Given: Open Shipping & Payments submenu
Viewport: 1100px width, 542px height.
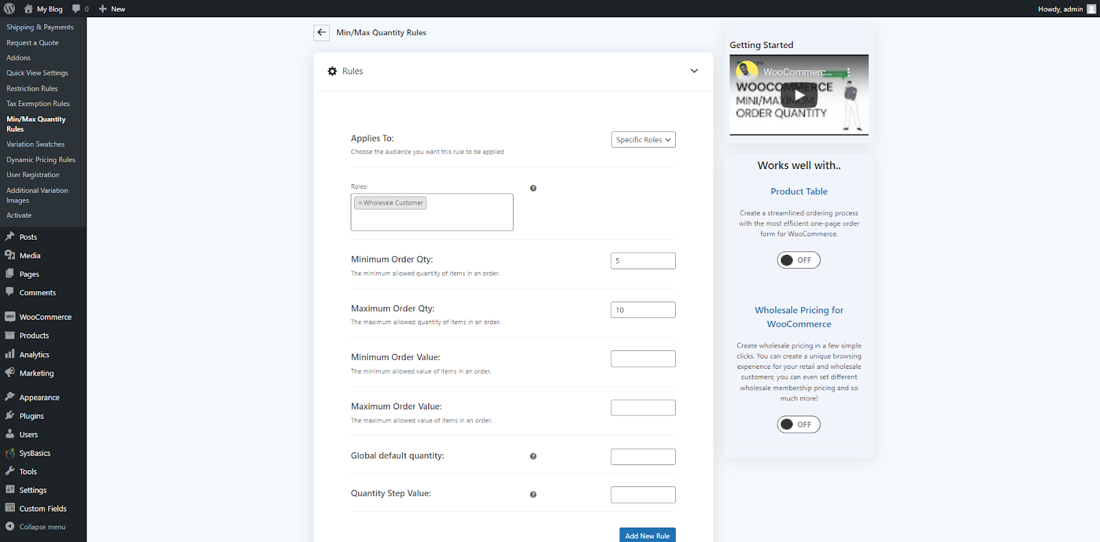Looking at the screenshot, I should click(40, 27).
